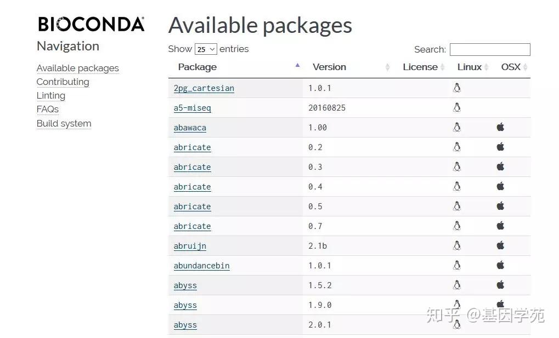The width and height of the screenshot is (559, 338).
Task: Open the Build system navigation link
Action: [x=64, y=123]
